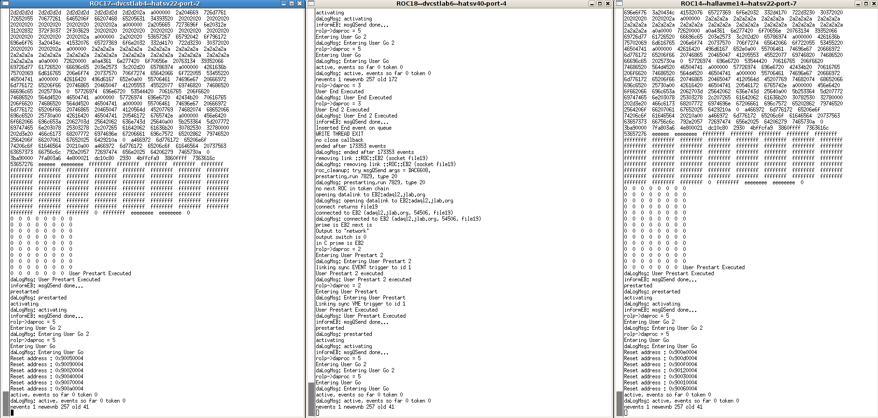This screenshot has width=878, height=418.
Task: Click 'prestarting,run 7829, type 20' first line
Action: (356, 176)
